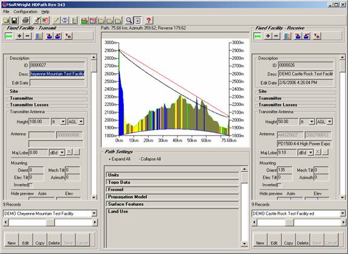Viewport: 348px width, 254px height.
Task: Toggle Inverted checkbox in Transmit antenna mounting
Action: coord(31,185)
